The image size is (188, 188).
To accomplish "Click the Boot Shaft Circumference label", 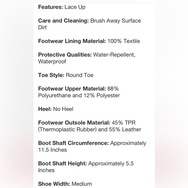I will coord(74,143).
